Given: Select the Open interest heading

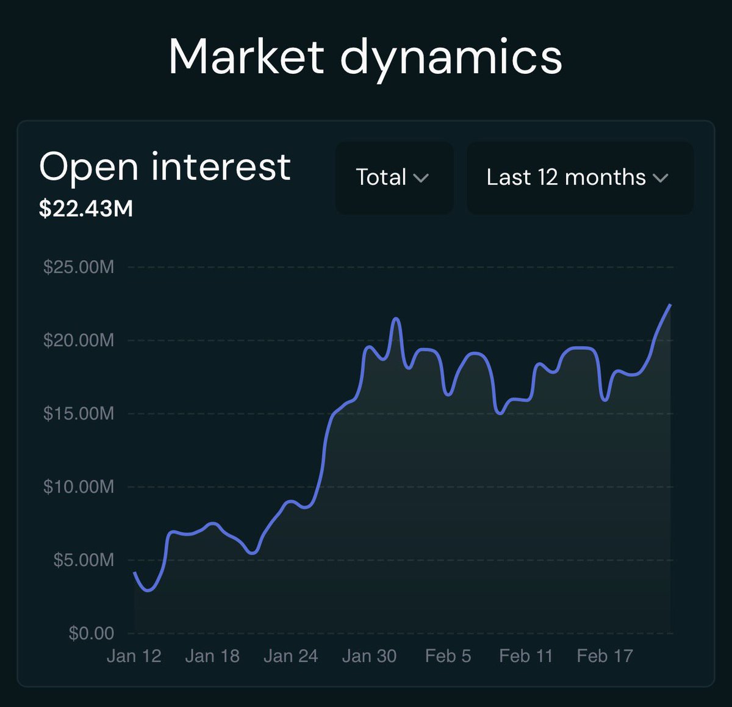Looking at the screenshot, I should (x=165, y=167).
